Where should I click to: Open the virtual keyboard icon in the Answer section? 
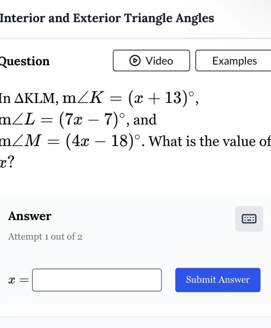[249, 219]
